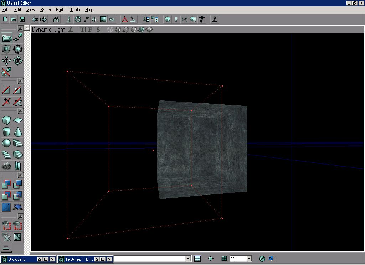Build a cube brush
Viewport: 365px width, 265px height.
[x=6, y=120]
